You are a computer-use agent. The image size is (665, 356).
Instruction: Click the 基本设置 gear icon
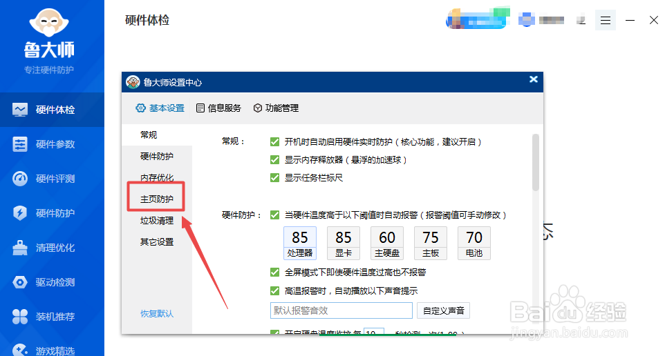pyautogui.click(x=140, y=108)
